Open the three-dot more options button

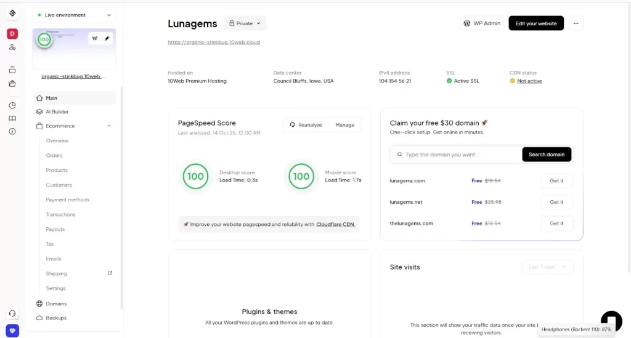[x=576, y=23]
